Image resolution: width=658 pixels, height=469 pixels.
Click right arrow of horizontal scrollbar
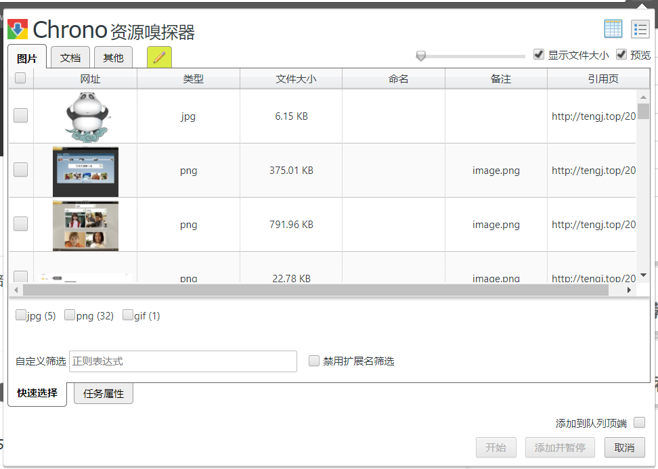click(629, 290)
